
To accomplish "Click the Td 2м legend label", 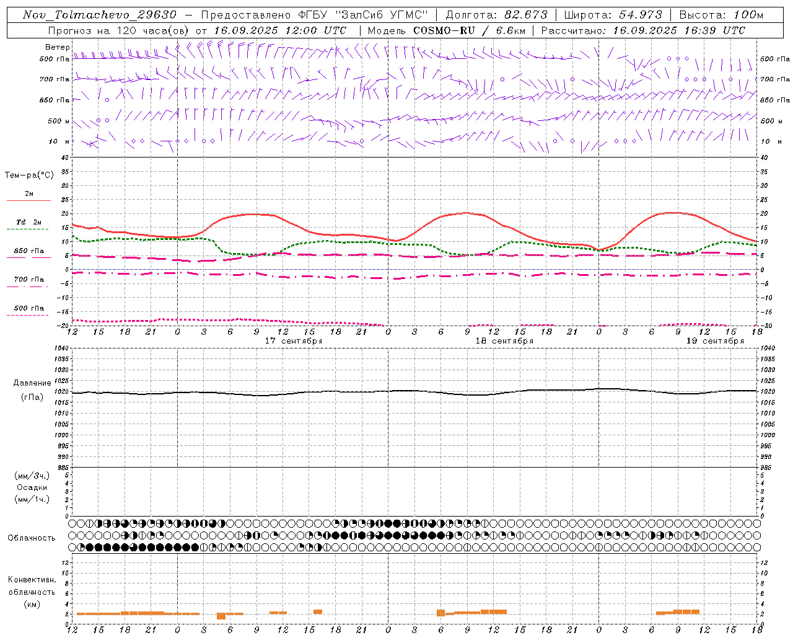I will [x=29, y=222].
